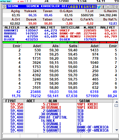Click the X box icon left of SEGMN
119x140 pixels.
click(x=4, y=7)
